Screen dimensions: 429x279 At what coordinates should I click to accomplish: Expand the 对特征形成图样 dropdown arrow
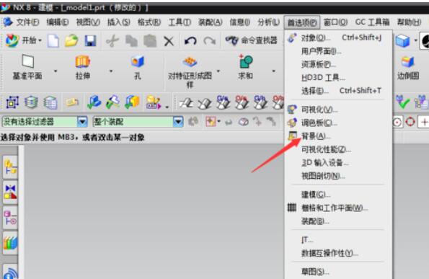218,71
